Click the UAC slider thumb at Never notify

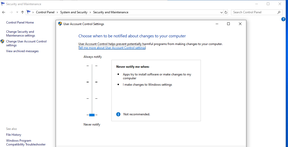click(x=92, y=115)
